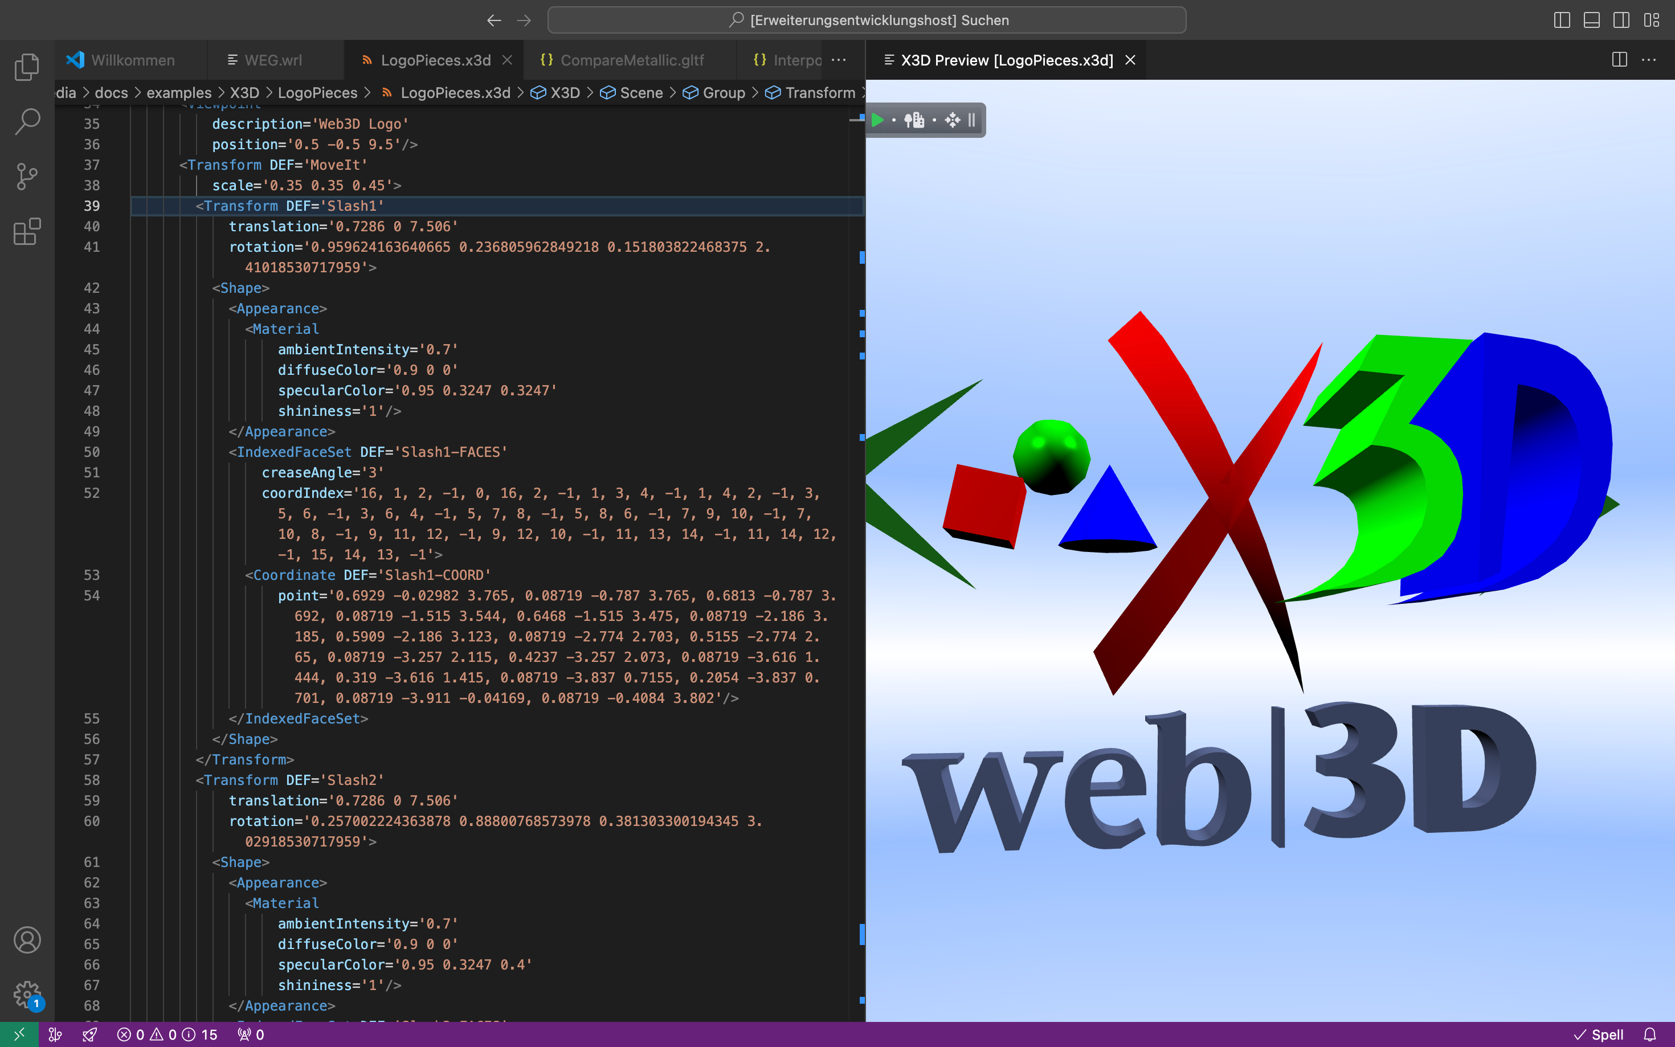Screen dimensions: 1675x1047
Task: Select the LogoPieces.x3d editor tab
Action: coord(435,60)
